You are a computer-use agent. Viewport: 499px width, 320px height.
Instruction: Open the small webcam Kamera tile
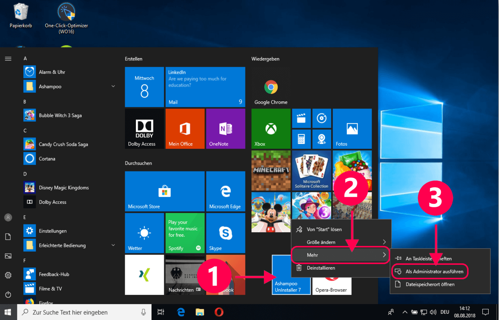point(322,139)
